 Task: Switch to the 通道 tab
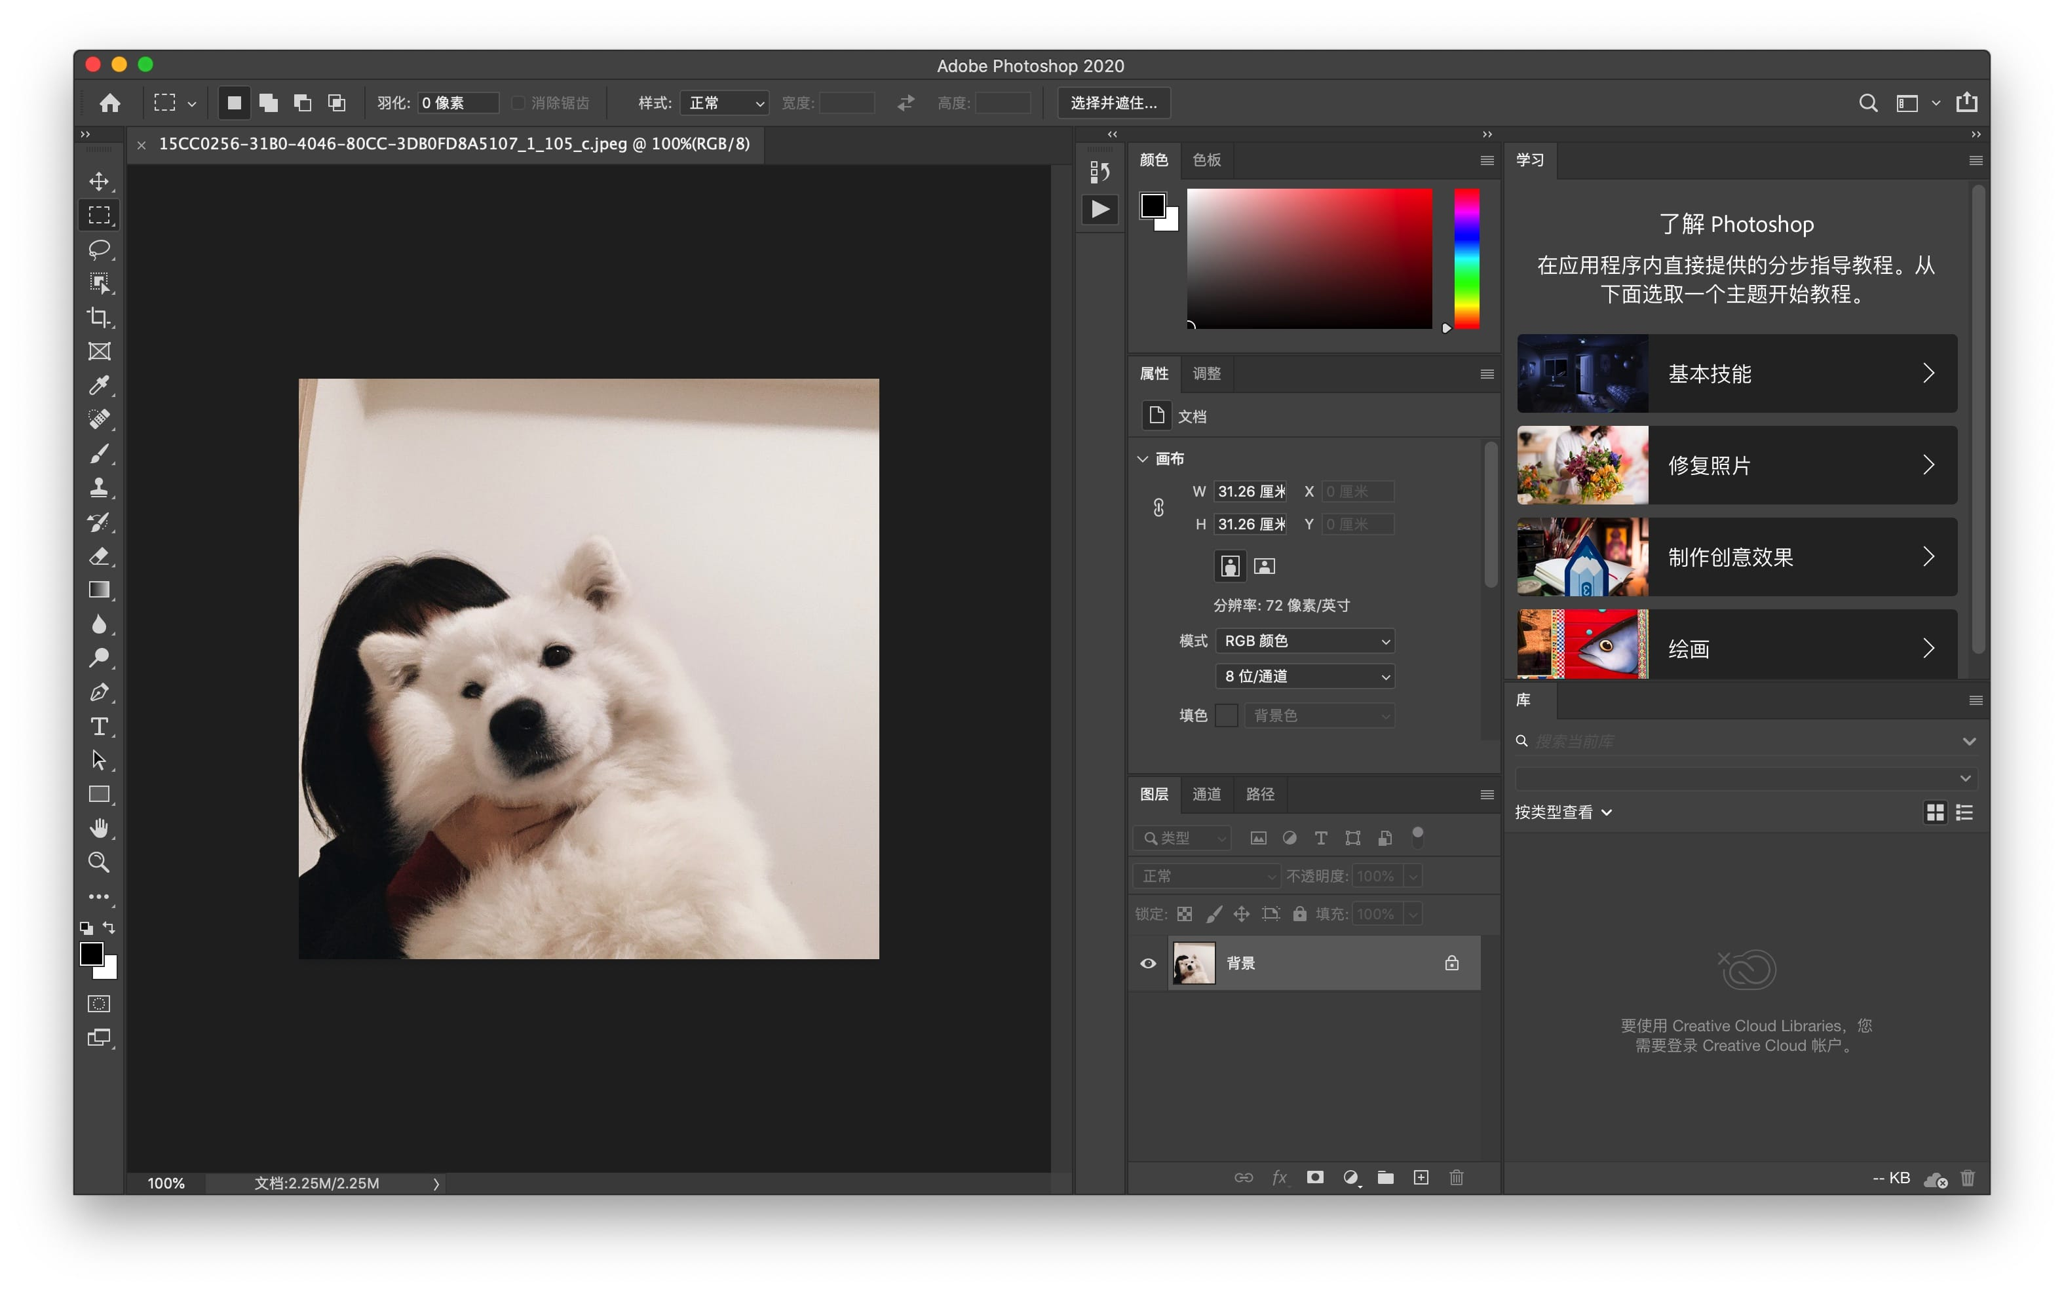pyautogui.click(x=1206, y=795)
